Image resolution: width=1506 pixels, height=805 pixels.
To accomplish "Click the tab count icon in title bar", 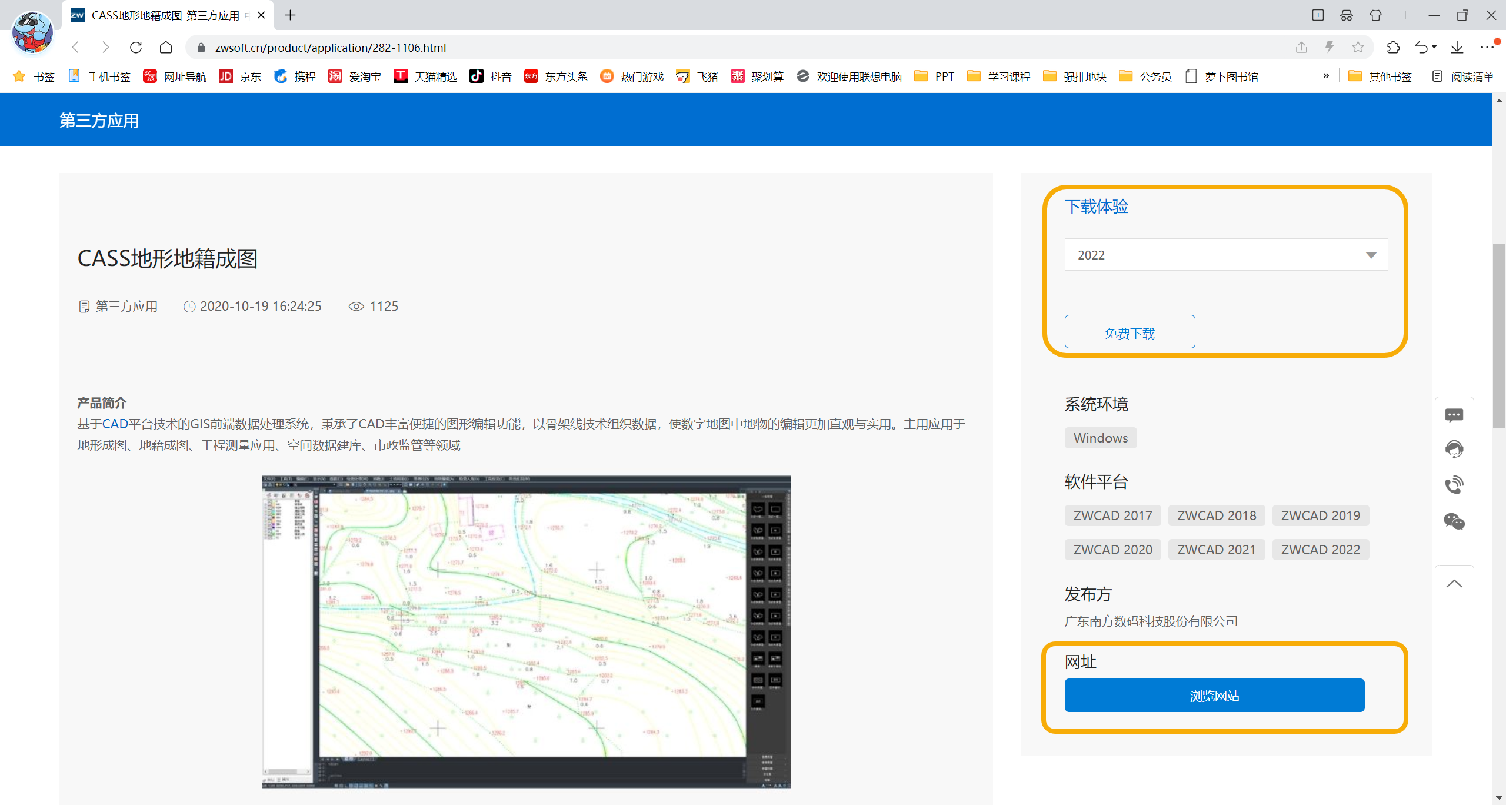I will tap(1318, 15).
